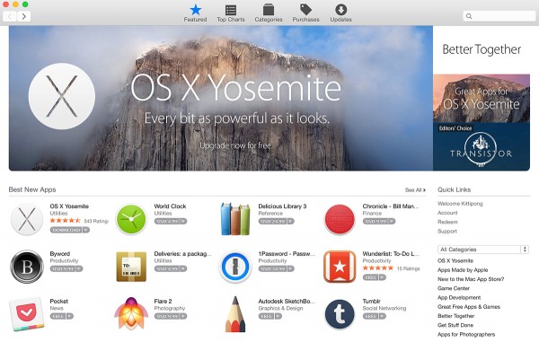
Task: Expand Delicious Library 3 price dropdown arrow
Action: coord(291,221)
